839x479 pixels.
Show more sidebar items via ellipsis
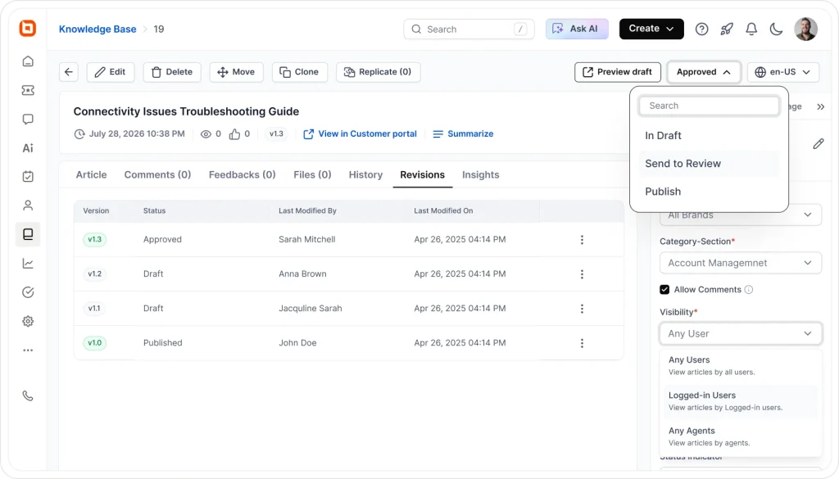pyautogui.click(x=28, y=350)
